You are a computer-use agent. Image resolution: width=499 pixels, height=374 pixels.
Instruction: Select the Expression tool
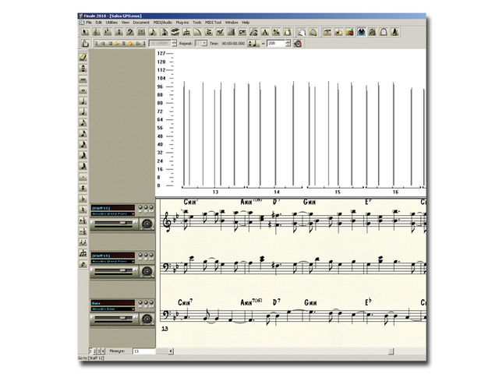[220, 32]
